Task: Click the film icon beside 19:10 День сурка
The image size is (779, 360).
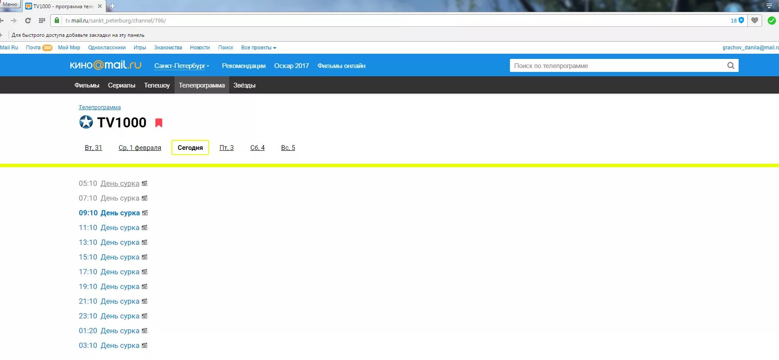Action: [x=145, y=286]
